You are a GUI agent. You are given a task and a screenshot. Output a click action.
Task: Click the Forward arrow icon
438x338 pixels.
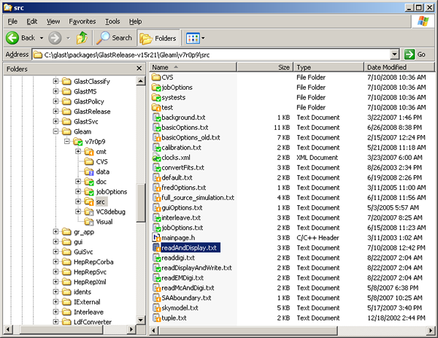[55, 38]
